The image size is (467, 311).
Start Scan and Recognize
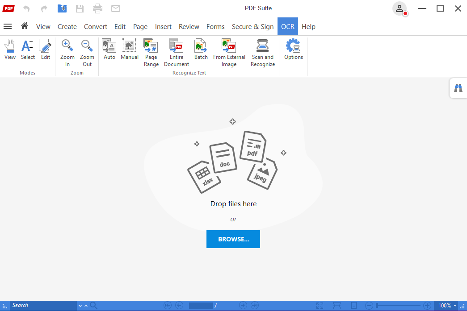click(262, 53)
